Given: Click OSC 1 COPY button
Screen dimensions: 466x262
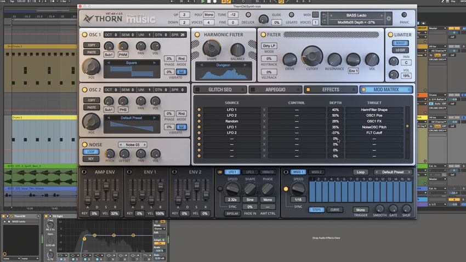Looking at the screenshot, I should click(92, 45).
